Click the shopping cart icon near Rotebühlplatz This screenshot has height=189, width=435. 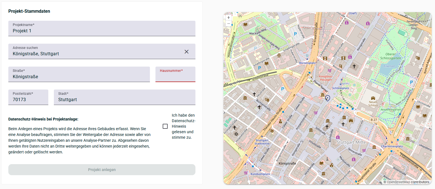click(x=245, y=173)
